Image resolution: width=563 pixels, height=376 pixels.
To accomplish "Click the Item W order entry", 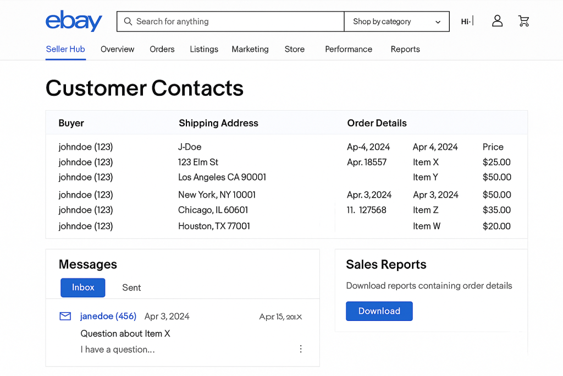I will coord(427,226).
